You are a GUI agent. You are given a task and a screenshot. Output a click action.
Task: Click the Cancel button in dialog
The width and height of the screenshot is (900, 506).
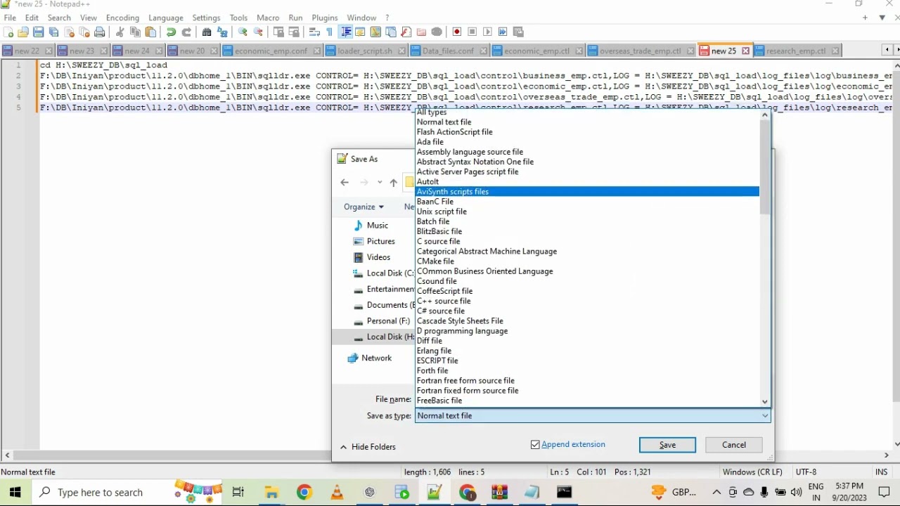coord(734,445)
